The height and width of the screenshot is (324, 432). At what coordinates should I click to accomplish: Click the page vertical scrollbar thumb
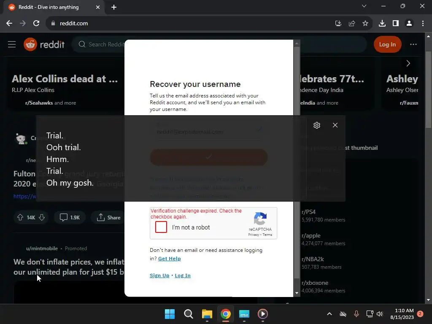(x=428, y=89)
